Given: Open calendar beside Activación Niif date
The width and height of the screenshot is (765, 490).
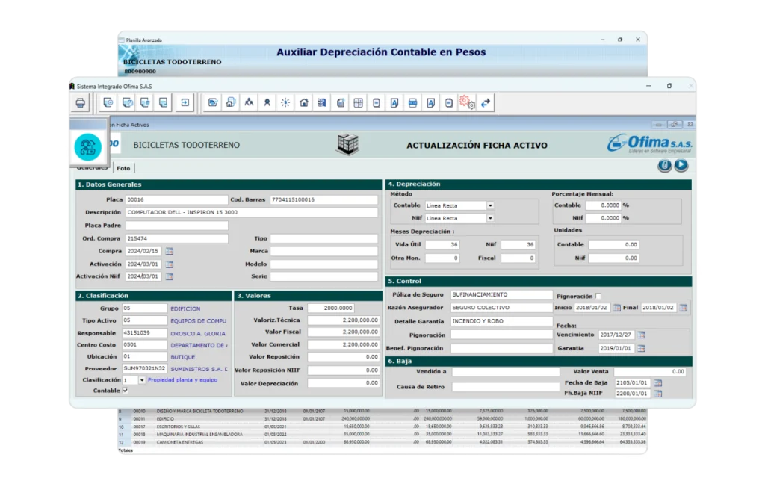Looking at the screenshot, I should (x=170, y=276).
